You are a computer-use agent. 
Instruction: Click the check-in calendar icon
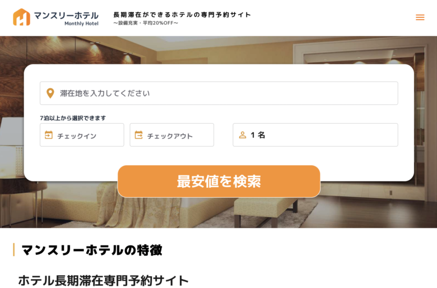tap(49, 135)
